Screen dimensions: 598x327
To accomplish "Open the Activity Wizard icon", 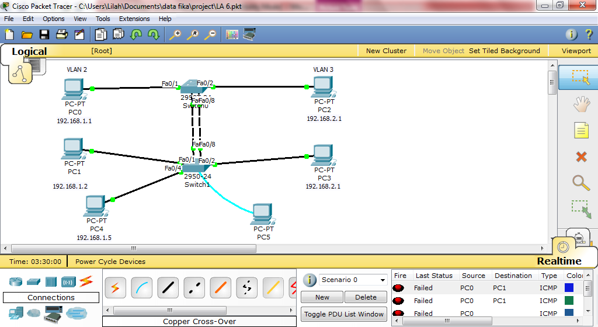I will coord(79,34).
